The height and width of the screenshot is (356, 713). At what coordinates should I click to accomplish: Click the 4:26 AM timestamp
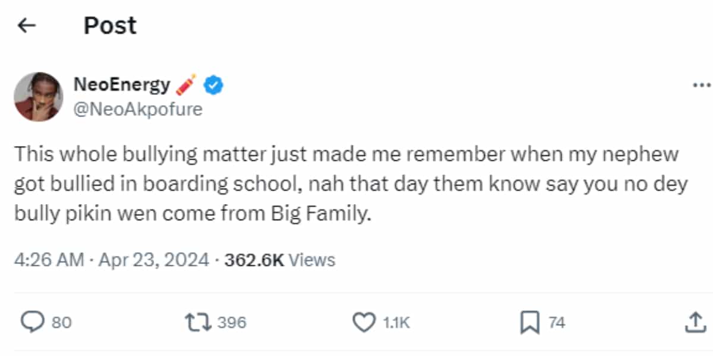click(49, 260)
